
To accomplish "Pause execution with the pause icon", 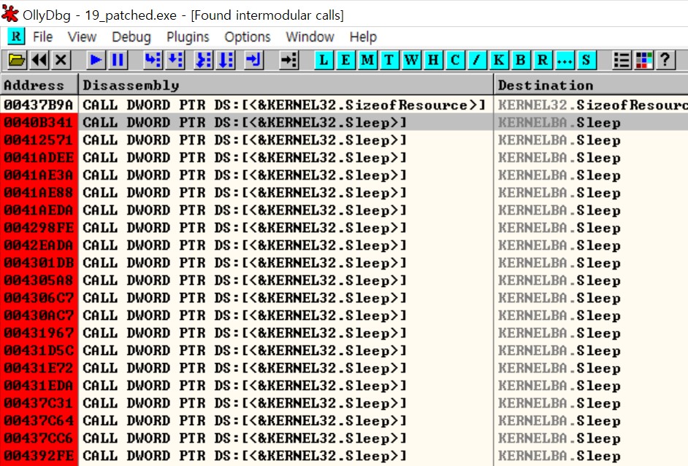I will tap(118, 60).
